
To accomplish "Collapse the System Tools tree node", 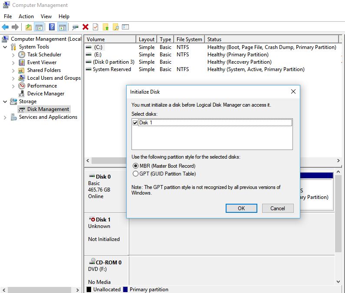I will tap(5, 47).
